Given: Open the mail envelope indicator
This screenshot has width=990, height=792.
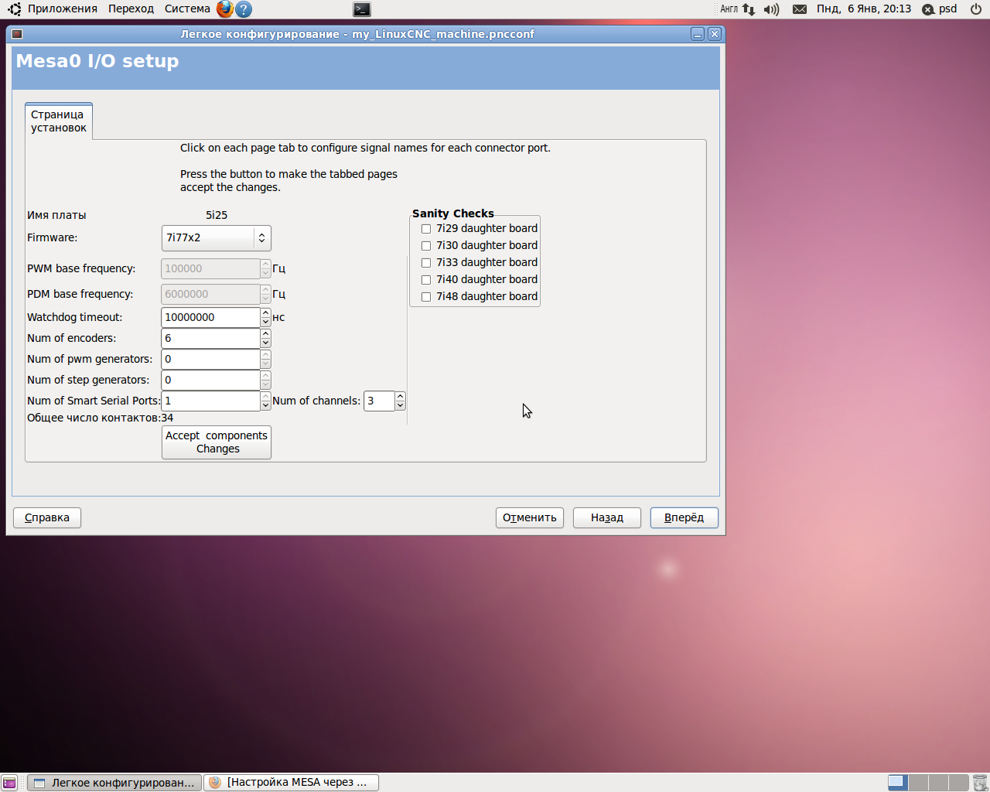Looking at the screenshot, I should pyautogui.click(x=800, y=9).
